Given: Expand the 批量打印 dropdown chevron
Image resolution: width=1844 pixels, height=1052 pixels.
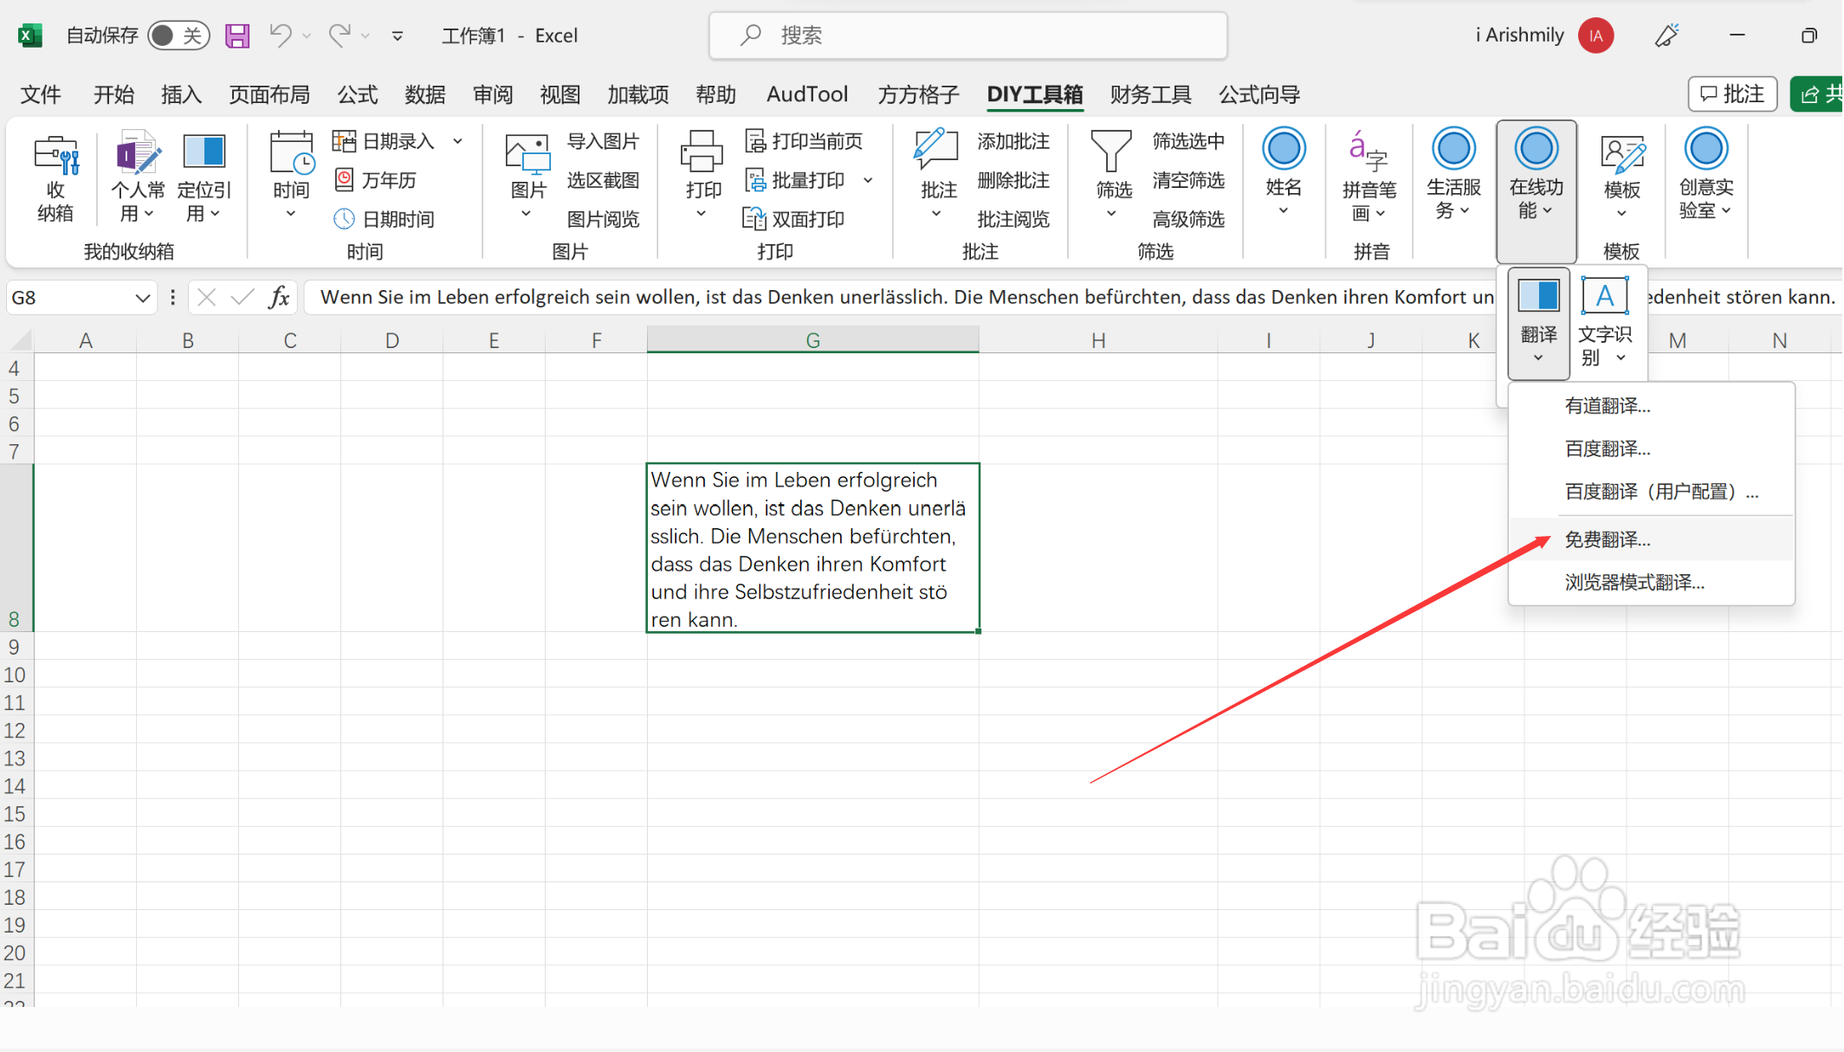Looking at the screenshot, I should [868, 180].
